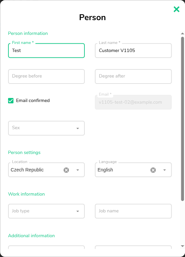Clear the Location field value

pos(66,170)
